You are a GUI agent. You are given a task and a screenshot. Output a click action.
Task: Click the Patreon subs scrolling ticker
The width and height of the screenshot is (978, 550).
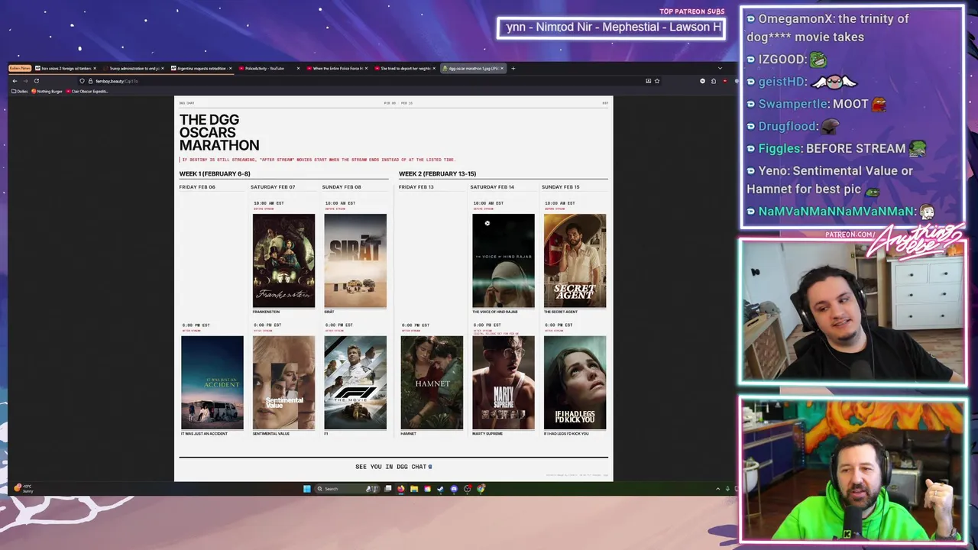(x=611, y=27)
